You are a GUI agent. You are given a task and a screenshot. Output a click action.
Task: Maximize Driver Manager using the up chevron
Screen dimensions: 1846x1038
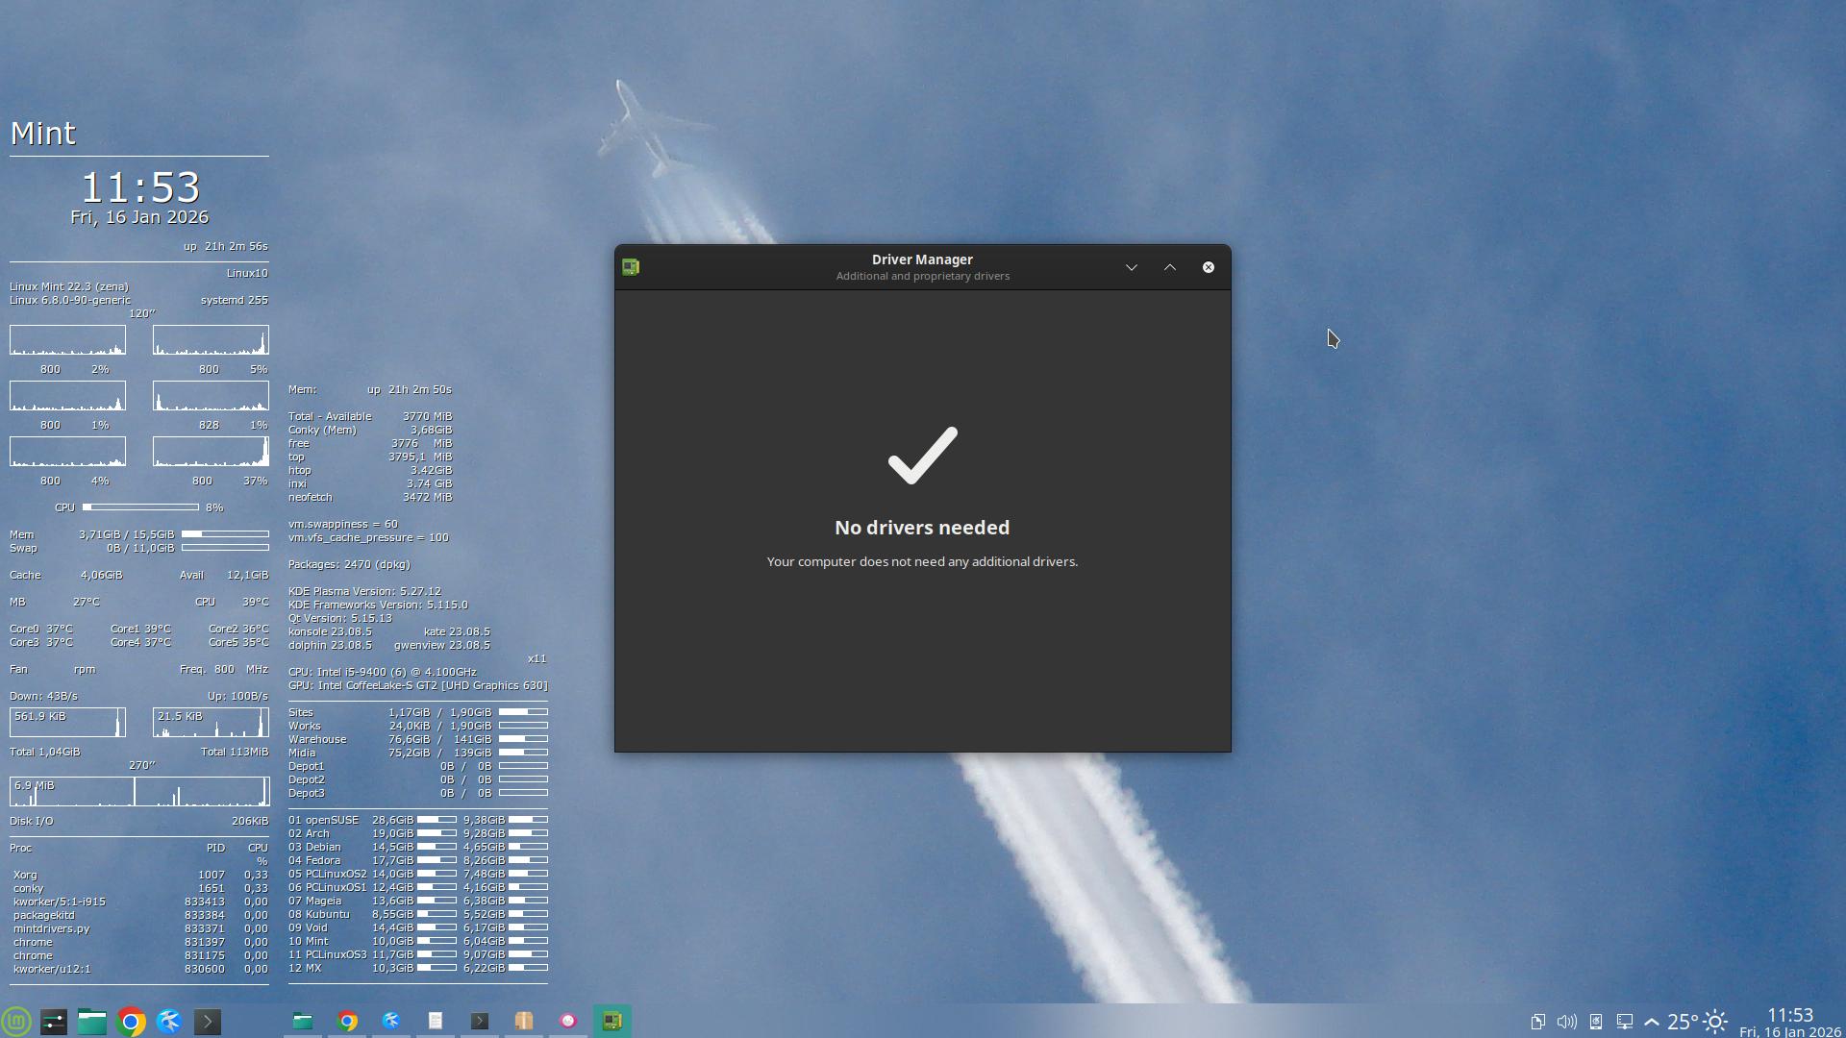[1170, 267]
